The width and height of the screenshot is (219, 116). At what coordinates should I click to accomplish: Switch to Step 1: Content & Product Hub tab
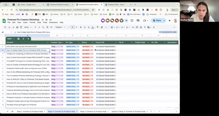click(x=30, y=112)
